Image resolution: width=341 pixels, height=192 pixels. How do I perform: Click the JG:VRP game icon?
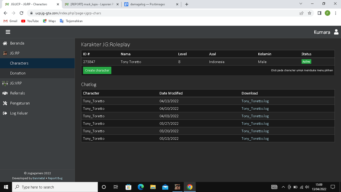coord(5,83)
